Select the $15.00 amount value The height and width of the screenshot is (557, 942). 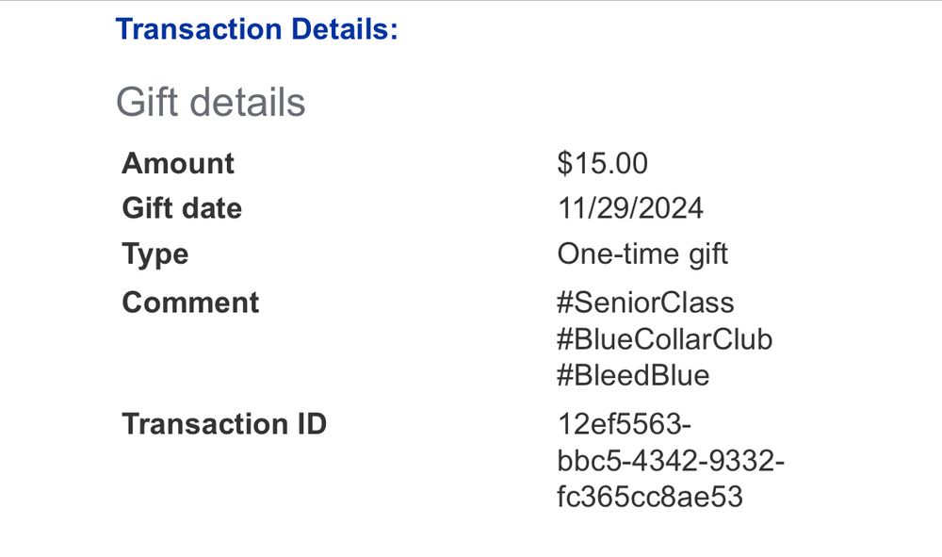click(x=603, y=163)
